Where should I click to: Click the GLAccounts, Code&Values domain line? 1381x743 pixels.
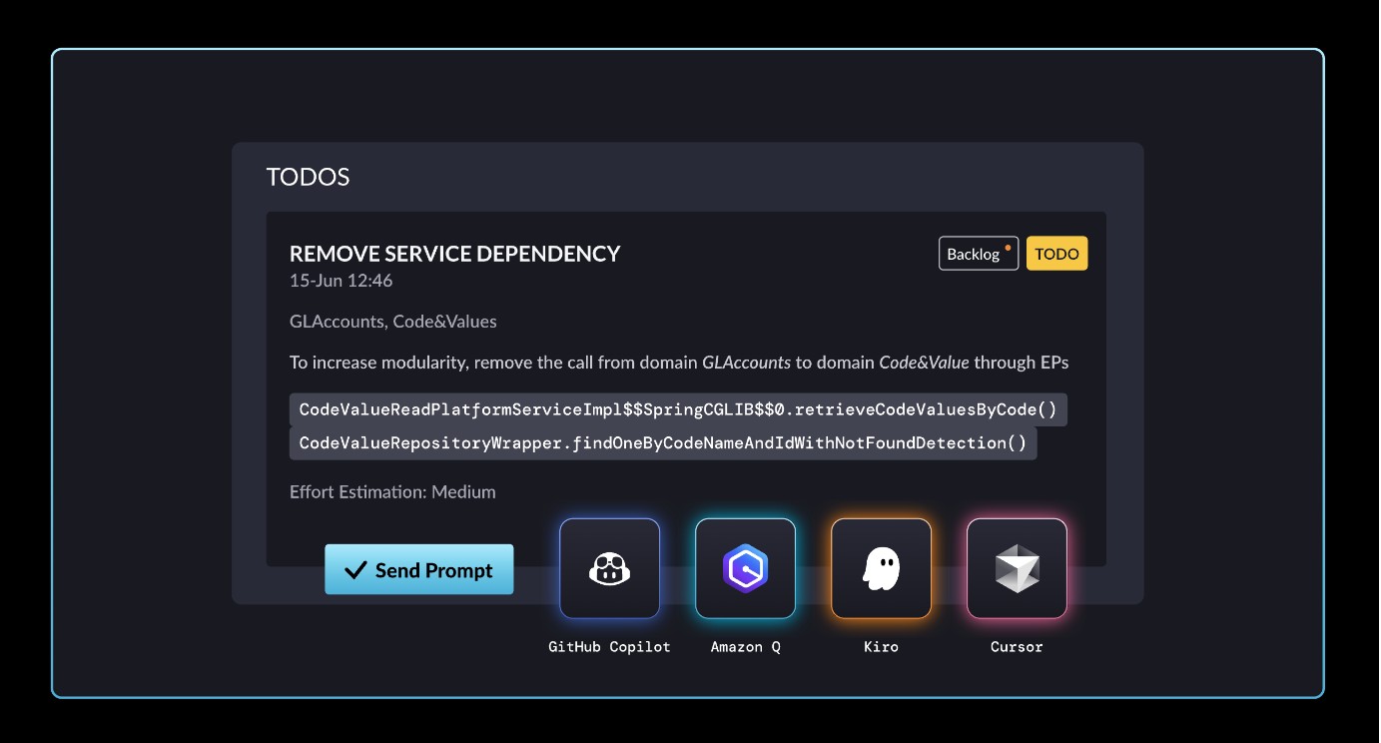pyautogui.click(x=392, y=322)
